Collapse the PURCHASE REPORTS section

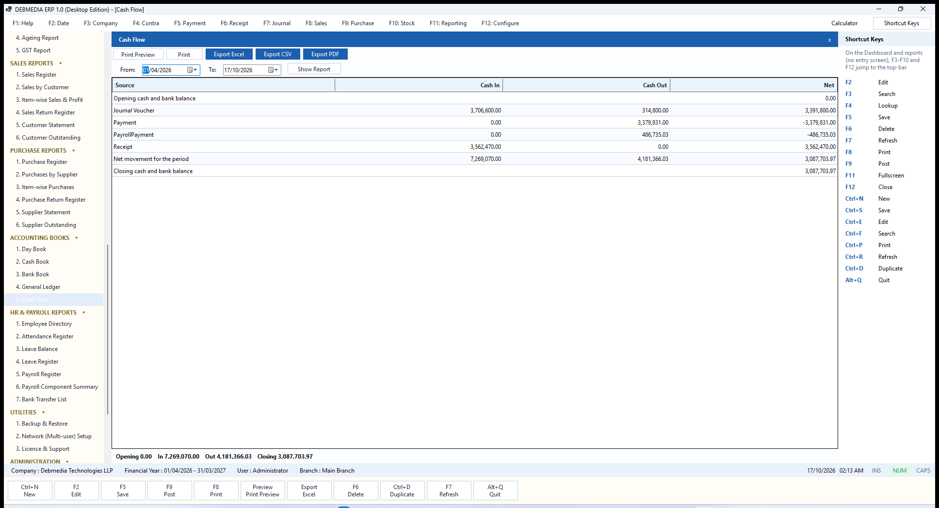[x=74, y=151]
